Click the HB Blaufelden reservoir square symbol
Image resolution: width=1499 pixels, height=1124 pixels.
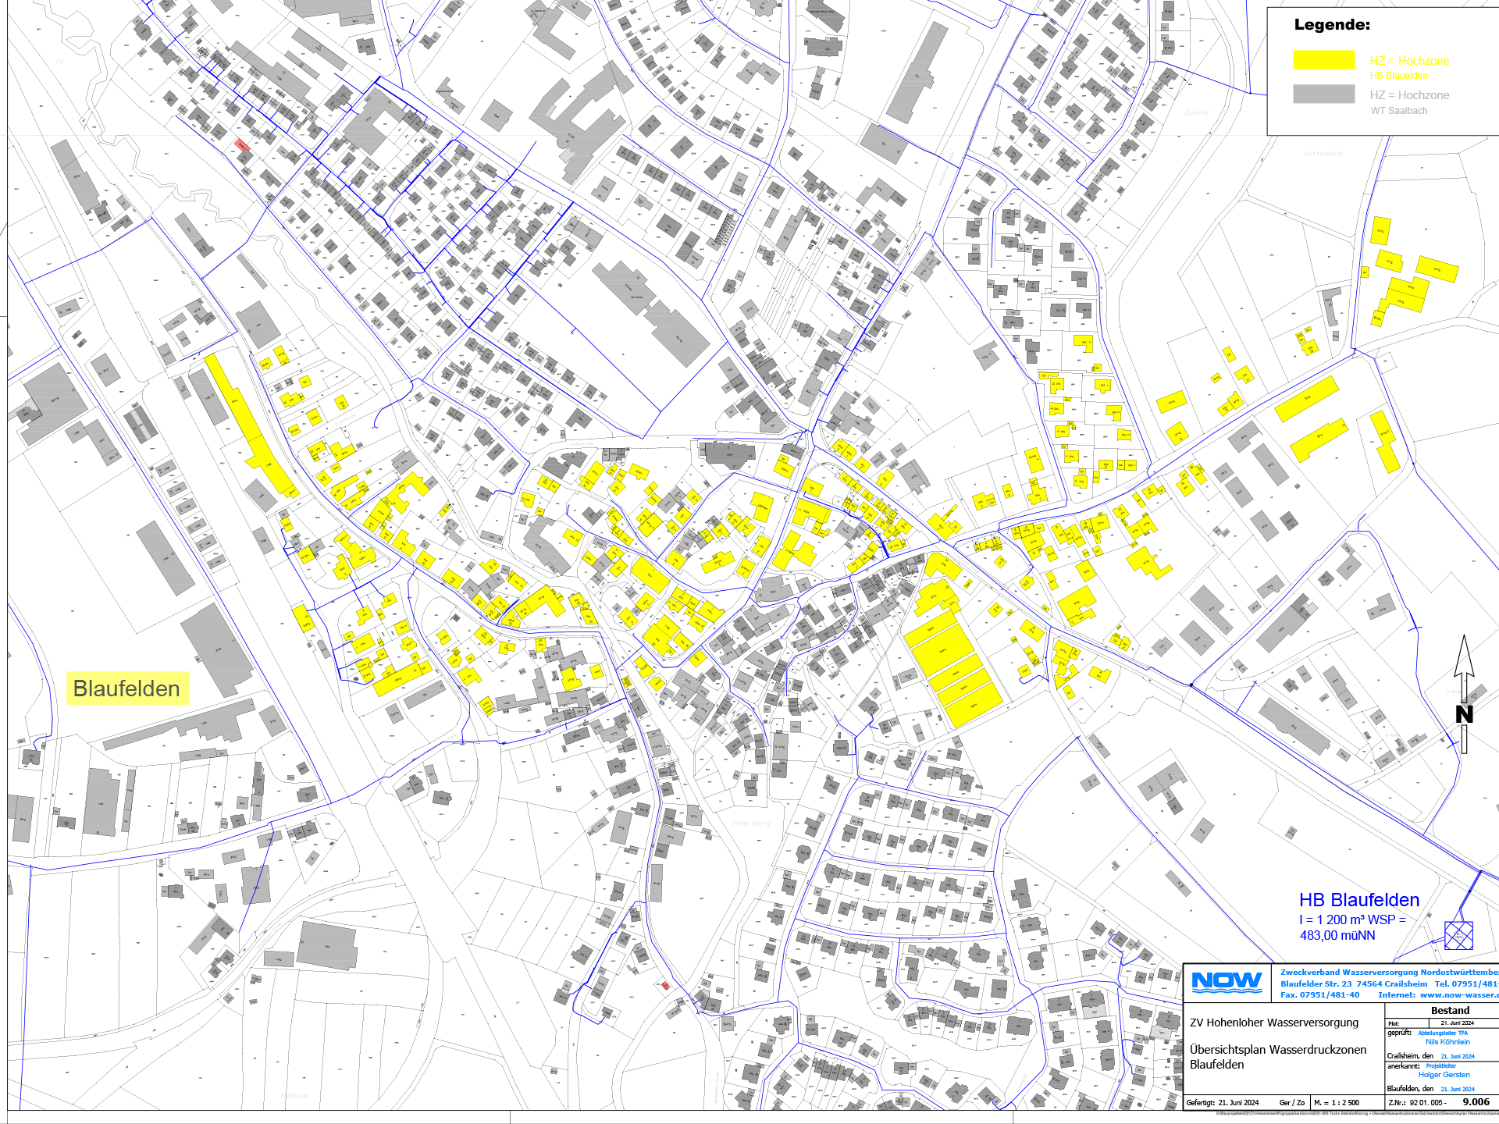pyautogui.click(x=1458, y=935)
